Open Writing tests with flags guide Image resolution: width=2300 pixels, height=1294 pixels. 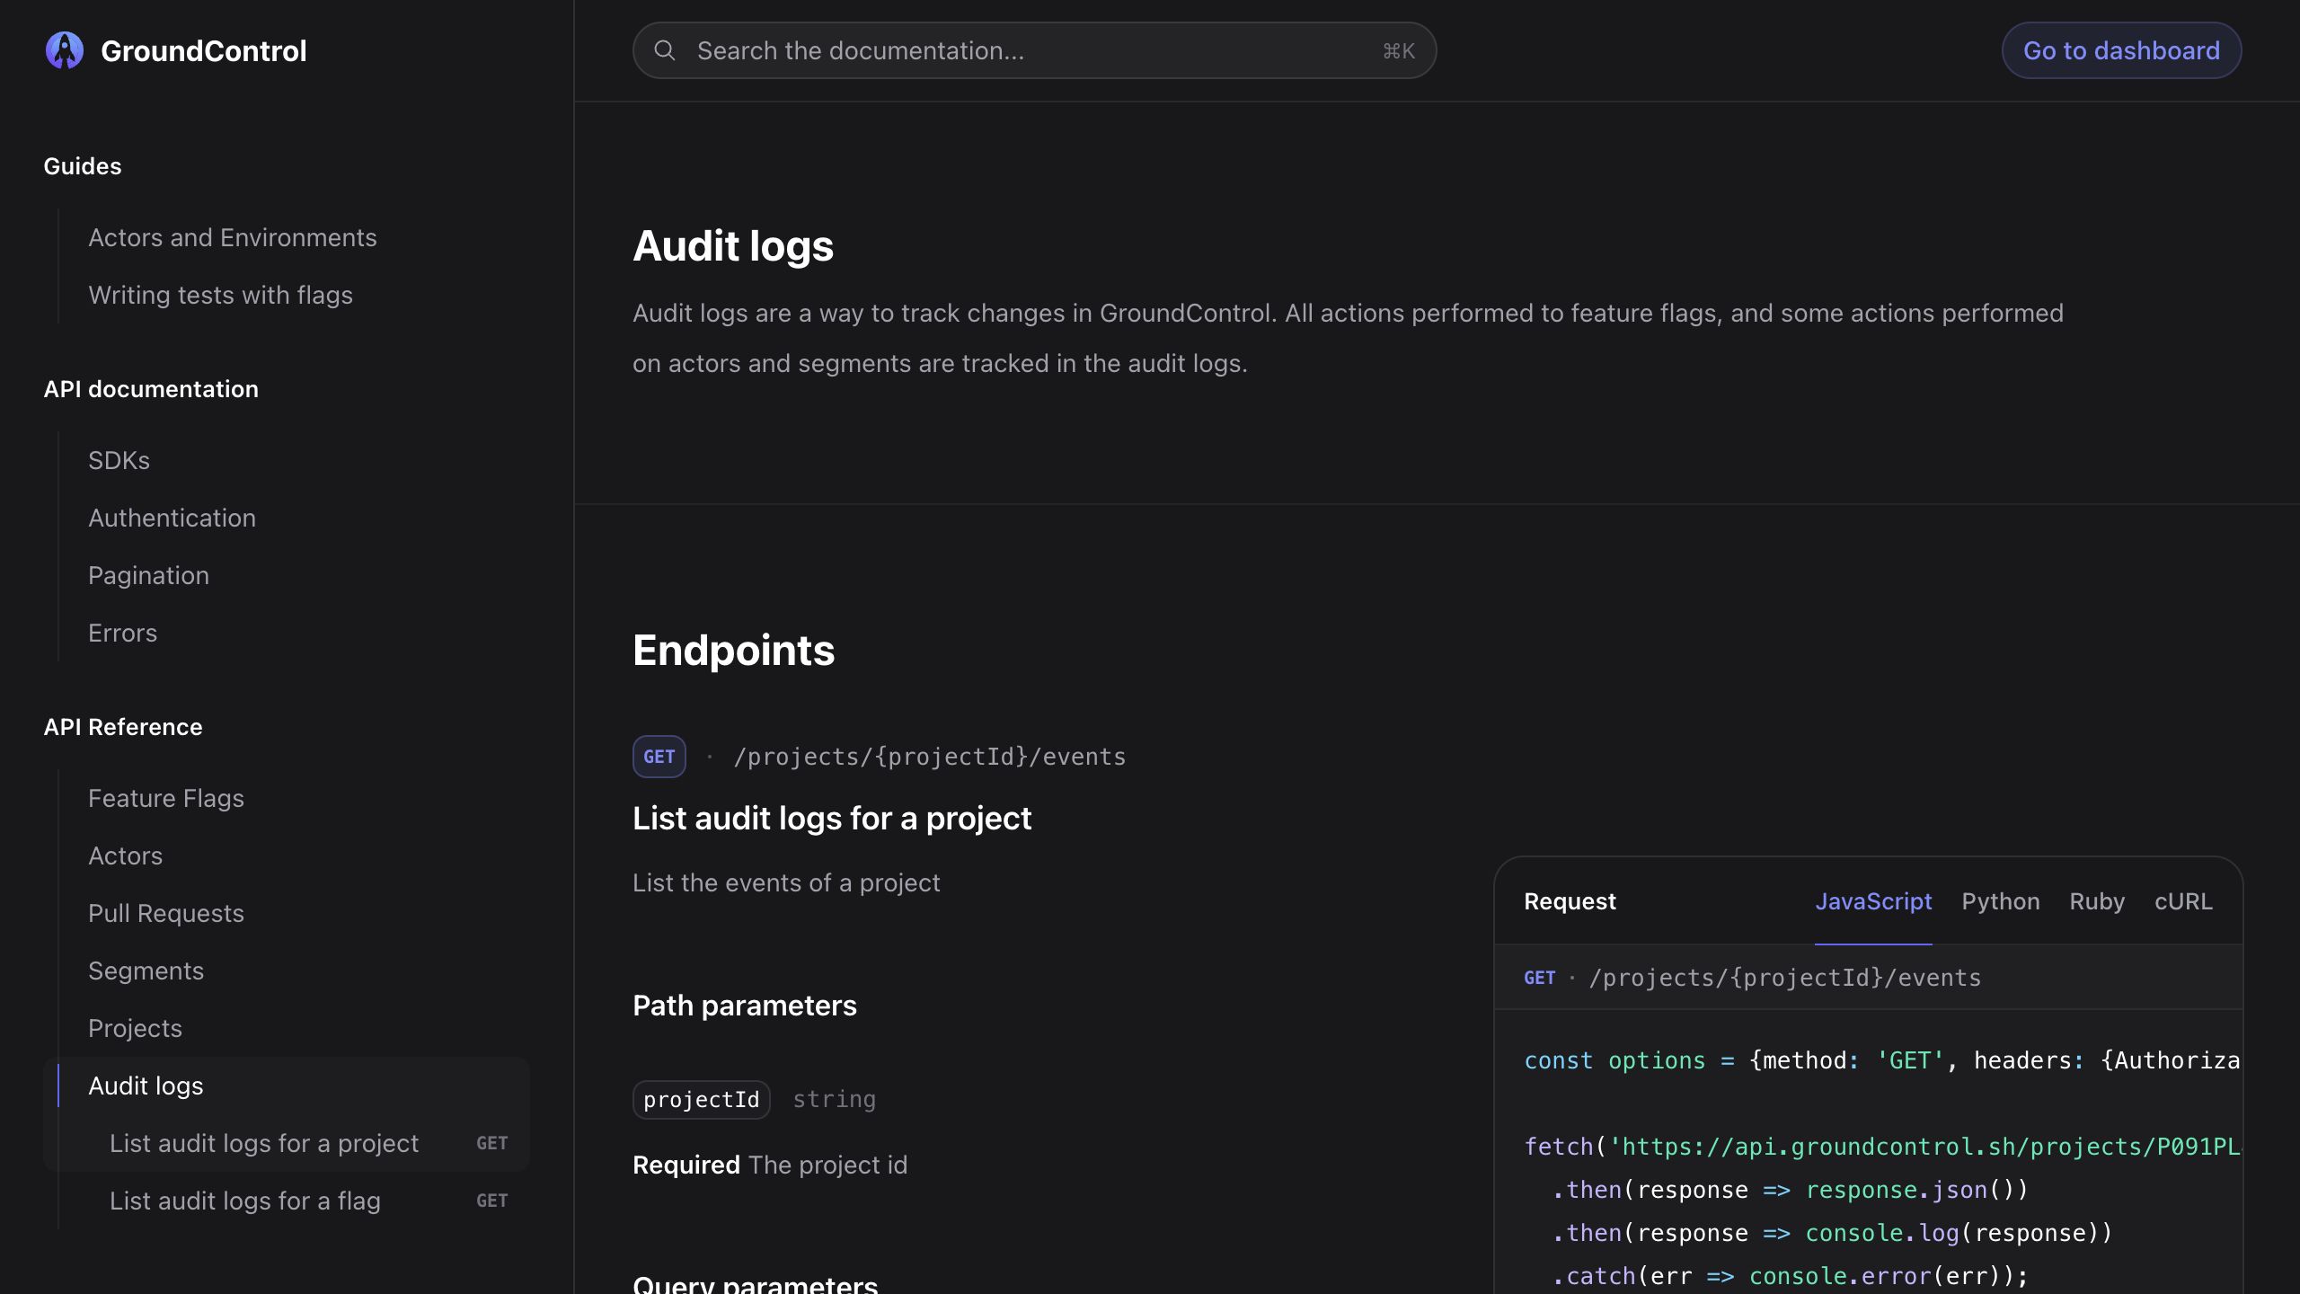220,295
